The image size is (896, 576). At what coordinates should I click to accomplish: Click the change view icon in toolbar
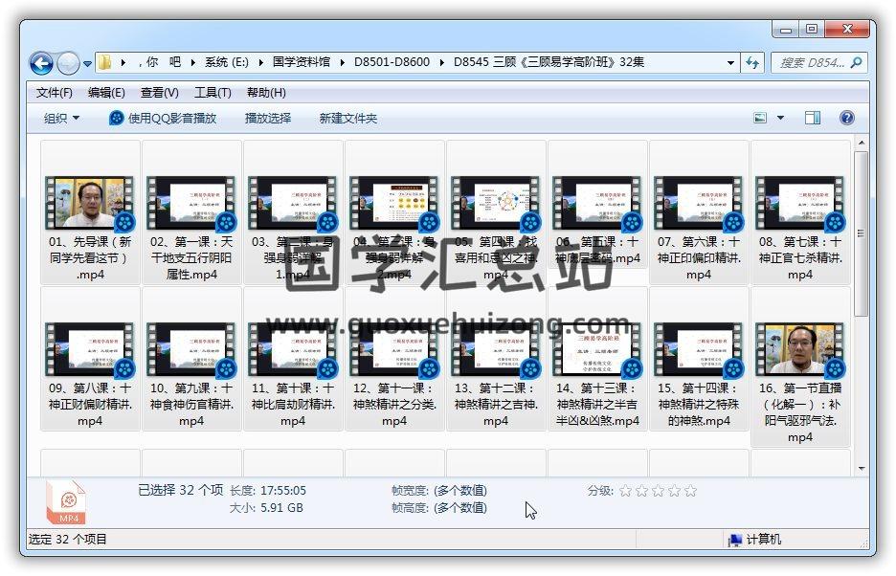point(761,118)
